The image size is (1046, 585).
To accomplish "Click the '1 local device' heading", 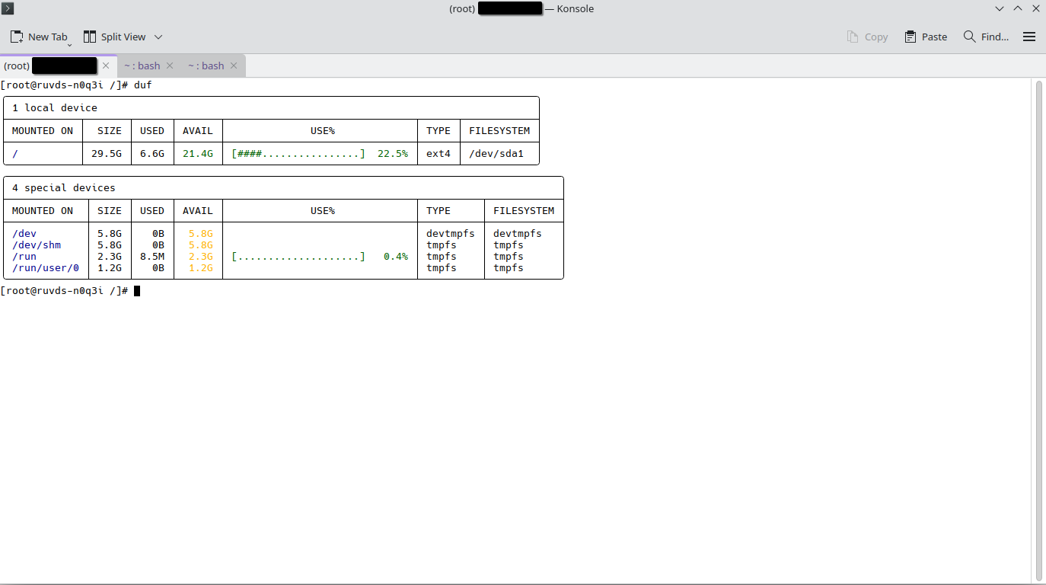I will (55, 108).
